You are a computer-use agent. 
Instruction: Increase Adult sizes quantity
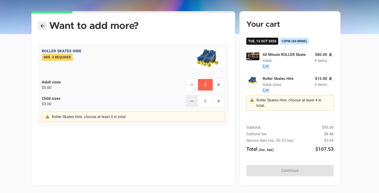click(x=219, y=85)
